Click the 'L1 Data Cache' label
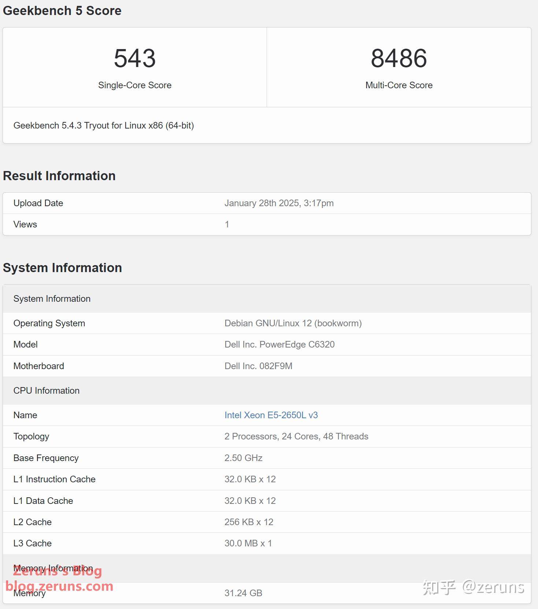This screenshot has width=538, height=609. click(x=43, y=501)
